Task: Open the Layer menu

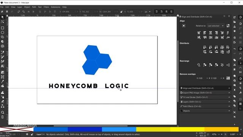Action: (x=19, y=7)
